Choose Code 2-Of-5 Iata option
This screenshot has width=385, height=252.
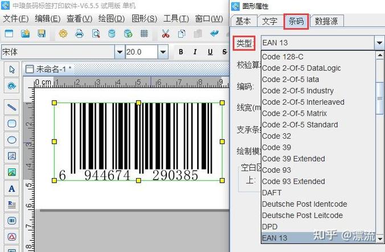click(318, 80)
